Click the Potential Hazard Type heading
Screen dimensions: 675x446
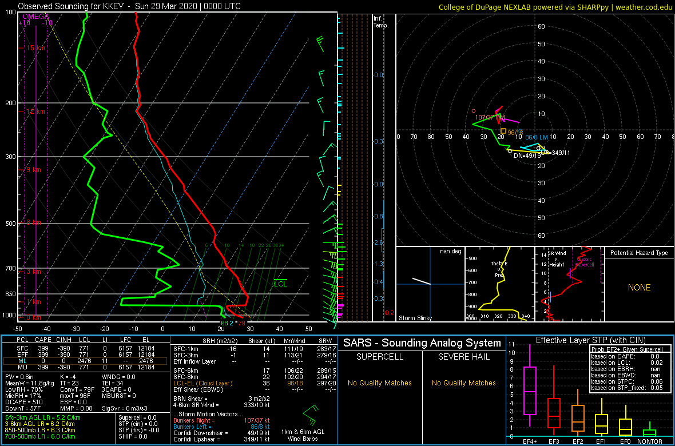click(x=640, y=253)
